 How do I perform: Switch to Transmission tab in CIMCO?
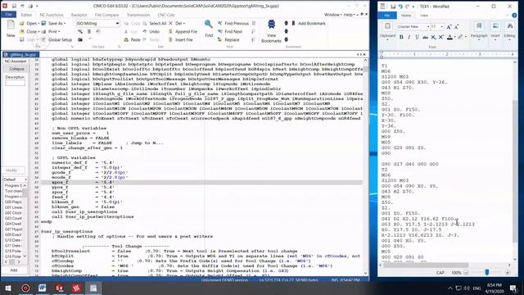click(x=138, y=15)
